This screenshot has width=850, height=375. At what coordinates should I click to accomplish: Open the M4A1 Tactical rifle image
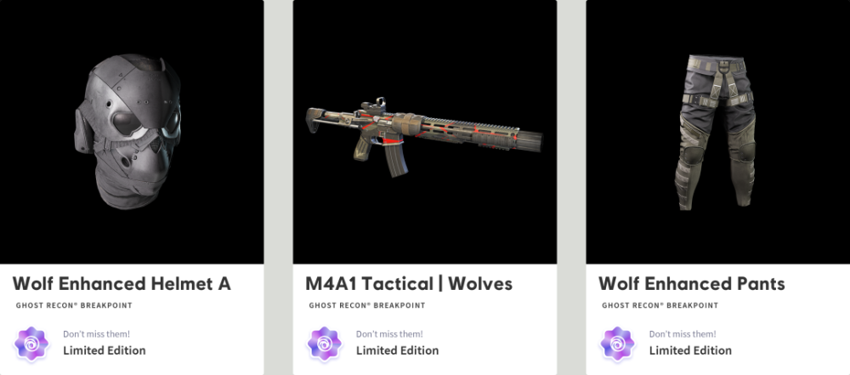[424, 136]
